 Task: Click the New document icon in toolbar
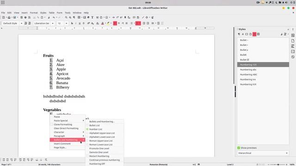tap(3, 18)
